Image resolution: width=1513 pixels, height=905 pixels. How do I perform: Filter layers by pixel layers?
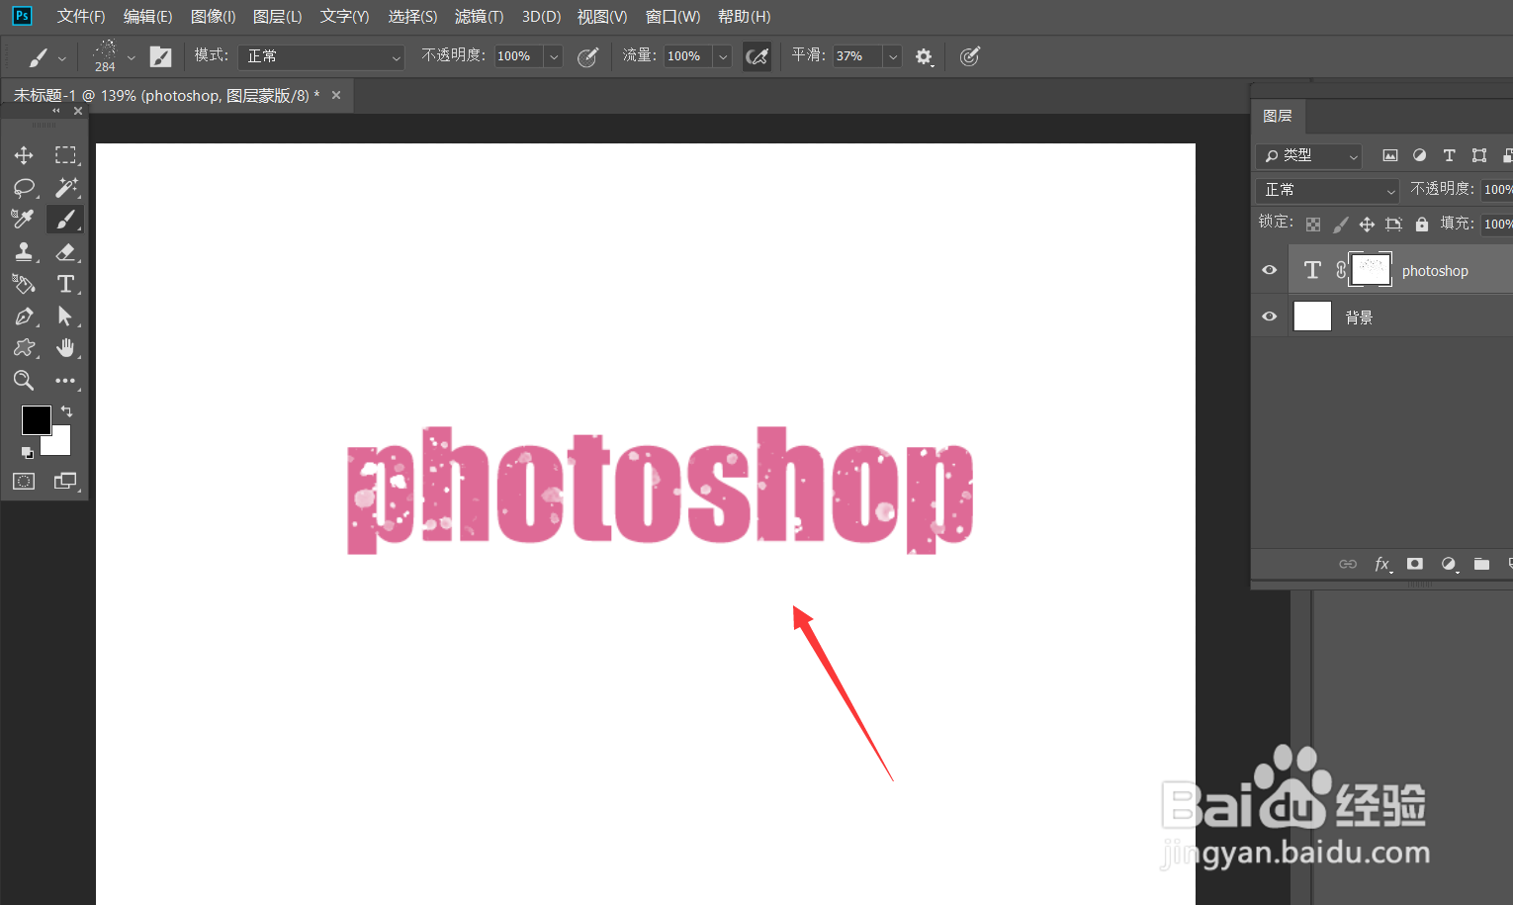1390,155
